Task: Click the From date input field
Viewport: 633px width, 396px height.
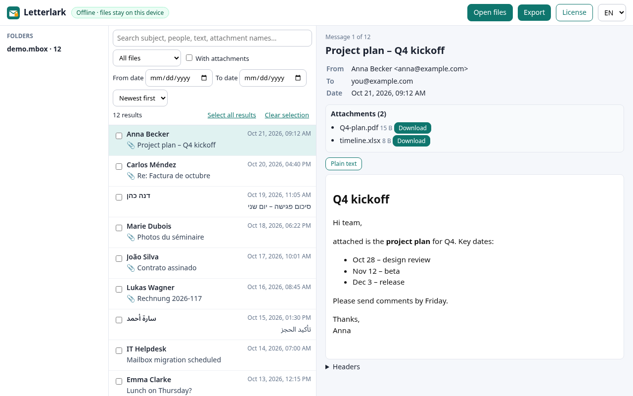Action: point(179,78)
